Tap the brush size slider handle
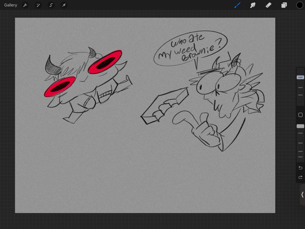This screenshot has height=229, width=305. tap(300, 78)
